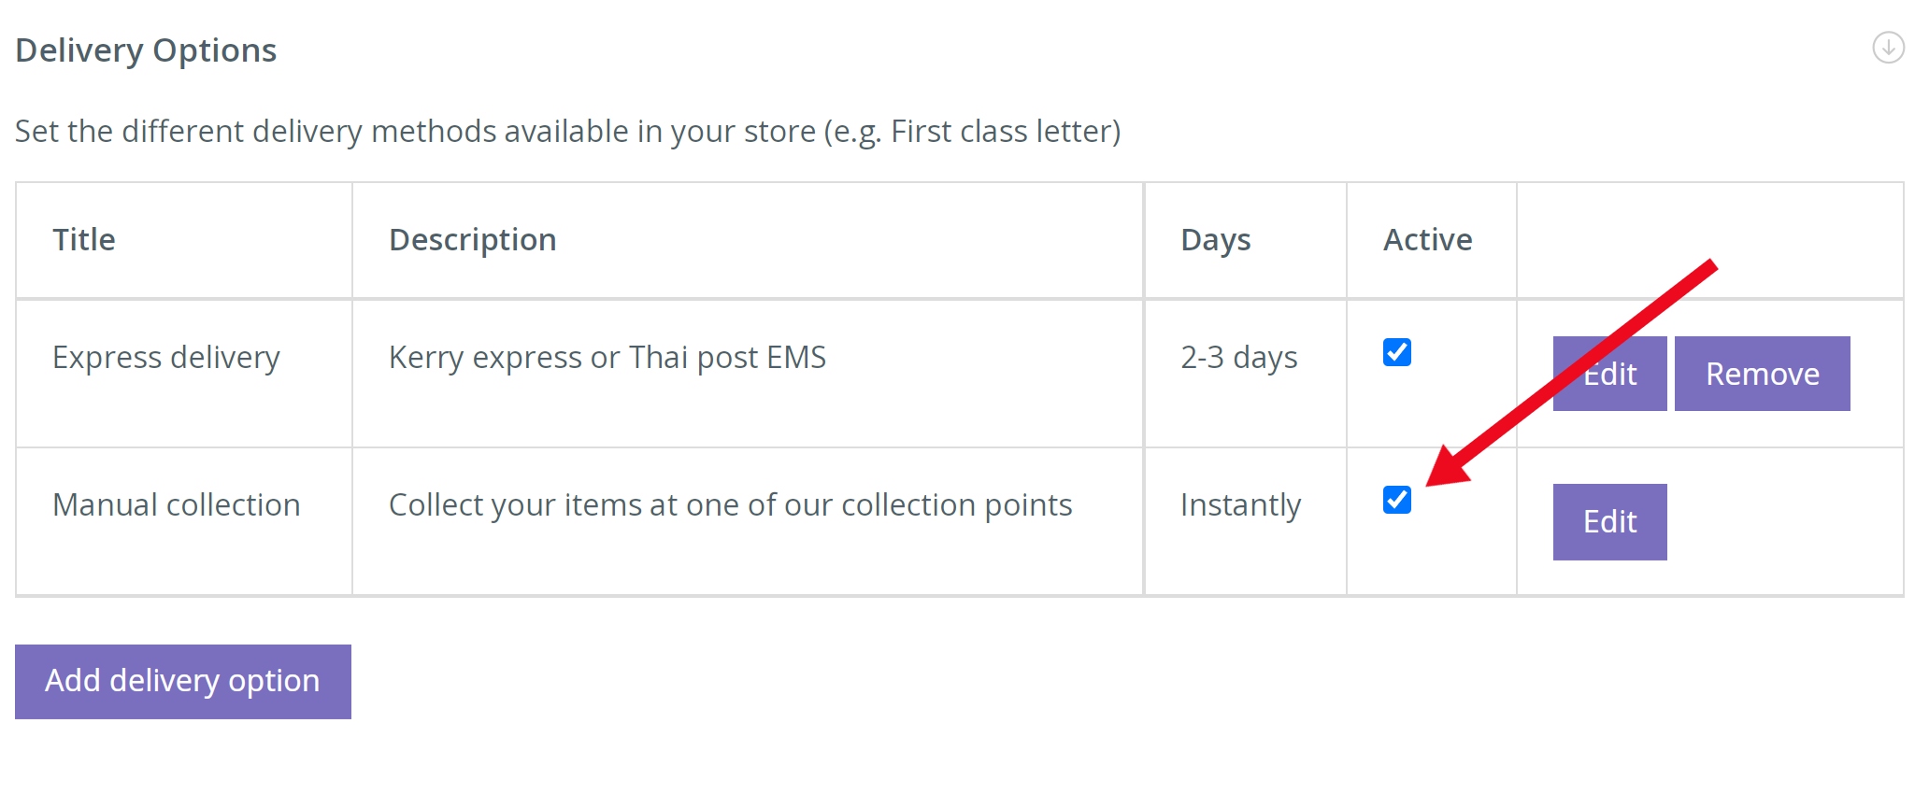Viewport: 1929px width, 794px height.
Task: Click the Delivery Options section heading
Action: [146, 50]
